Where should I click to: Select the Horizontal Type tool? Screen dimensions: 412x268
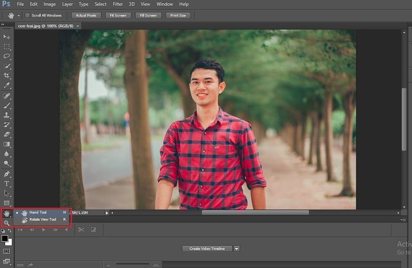7,183
